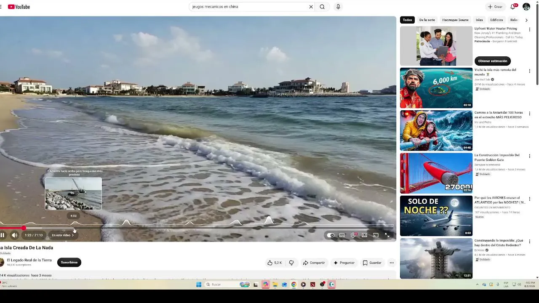Open options for the Upfront Water Heater ad
539x303 pixels.
click(530, 29)
